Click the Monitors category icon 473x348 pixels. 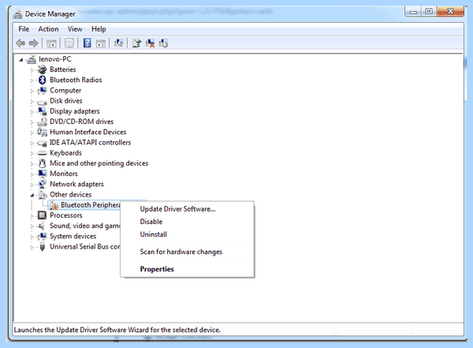tap(43, 174)
